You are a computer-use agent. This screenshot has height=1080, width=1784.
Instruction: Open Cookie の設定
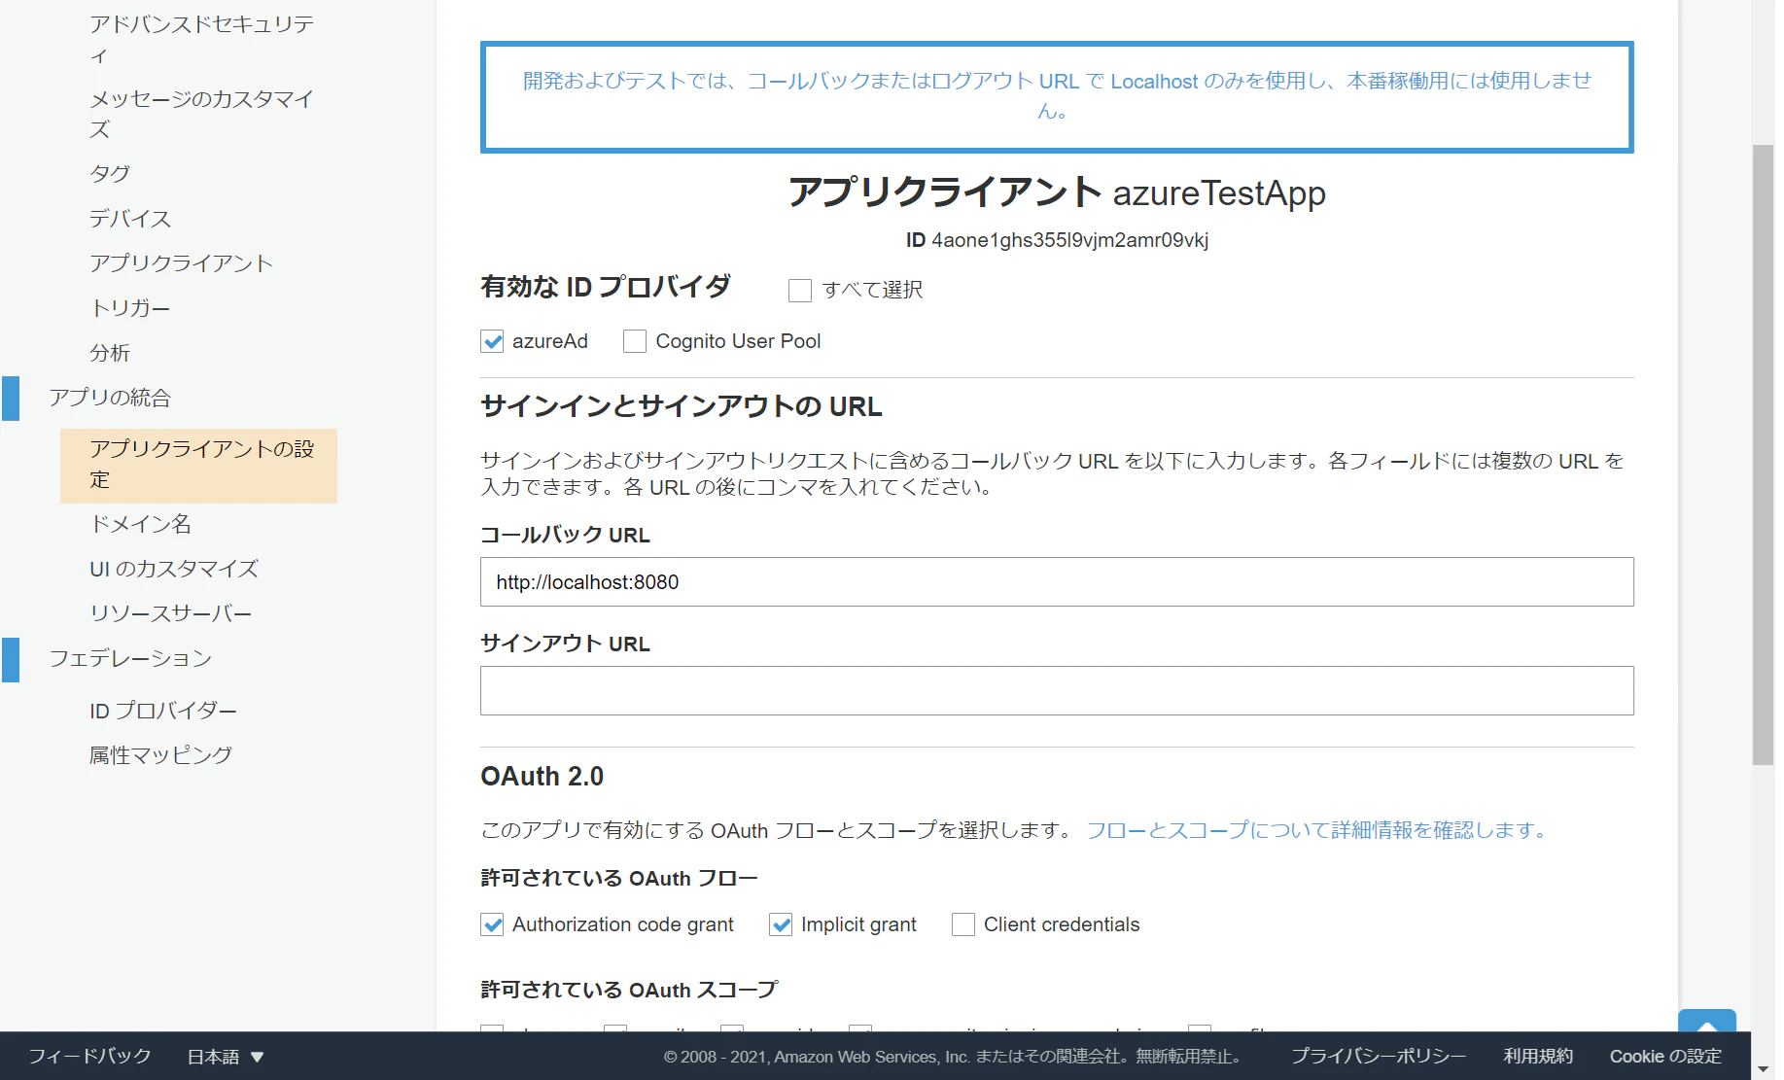pyautogui.click(x=1665, y=1057)
